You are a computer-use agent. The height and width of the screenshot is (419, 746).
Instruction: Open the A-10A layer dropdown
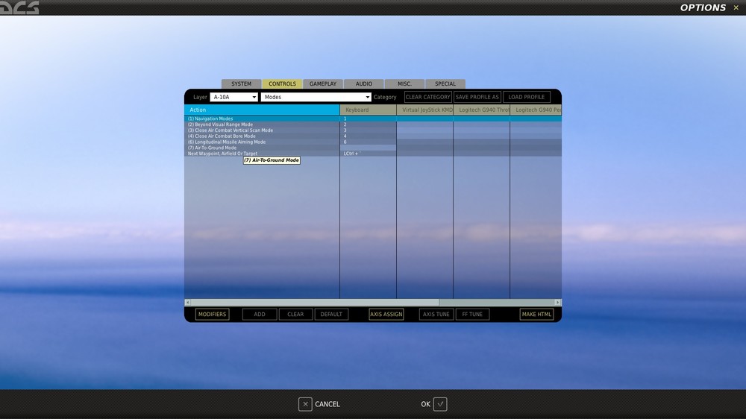coord(233,97)
